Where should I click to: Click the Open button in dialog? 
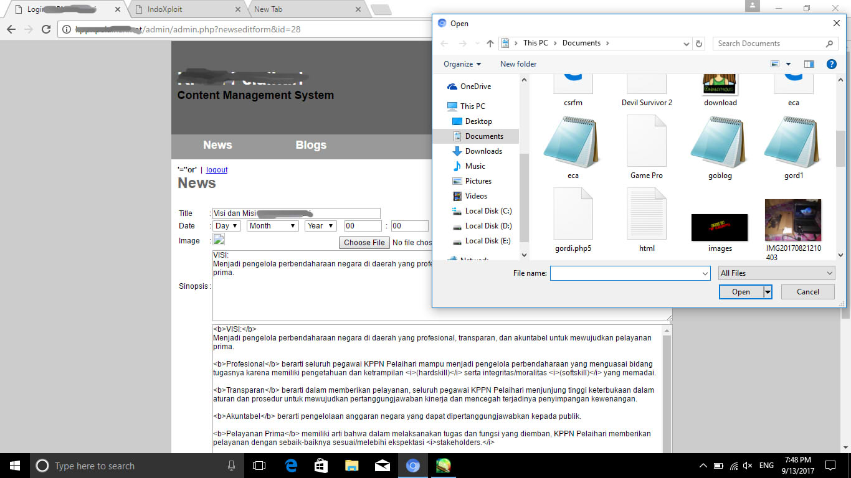[x=741, y=292]
